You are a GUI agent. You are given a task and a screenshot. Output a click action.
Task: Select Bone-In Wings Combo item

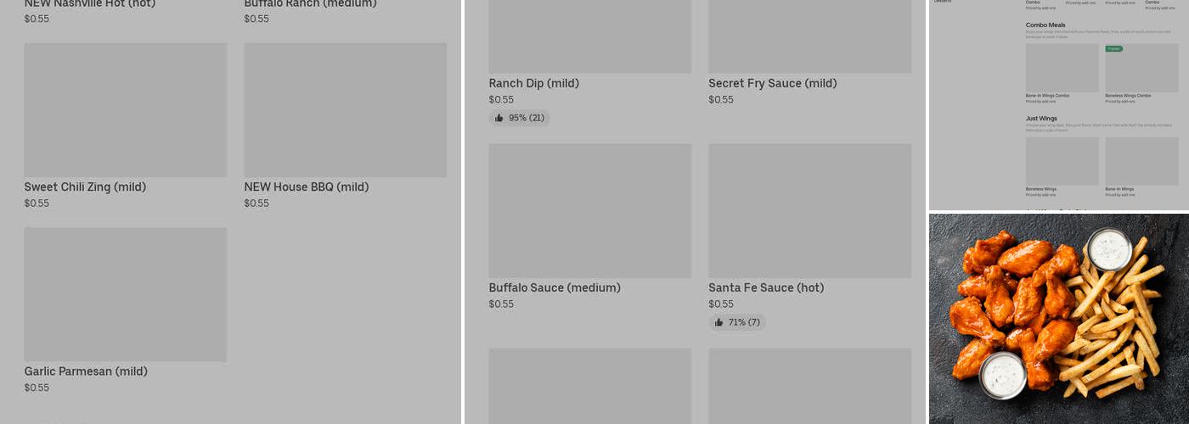(1062, 74)
